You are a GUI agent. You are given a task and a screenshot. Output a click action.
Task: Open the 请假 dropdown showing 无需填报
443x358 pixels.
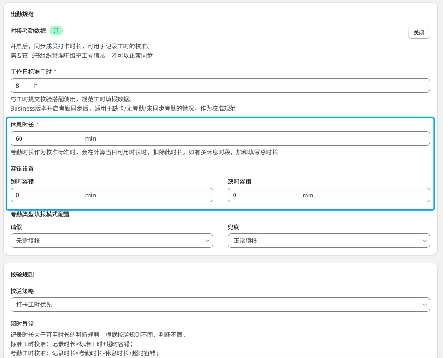click(x=111, y=241)
